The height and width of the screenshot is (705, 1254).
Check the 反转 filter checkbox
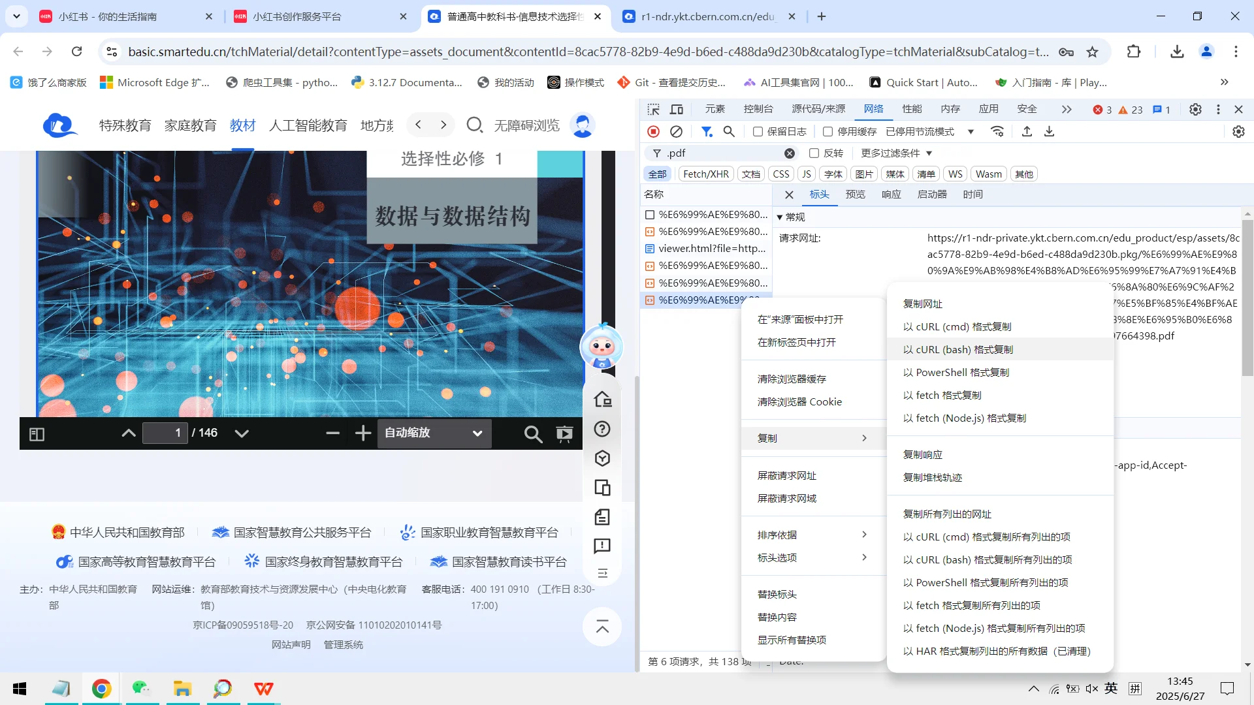point(814,153)
